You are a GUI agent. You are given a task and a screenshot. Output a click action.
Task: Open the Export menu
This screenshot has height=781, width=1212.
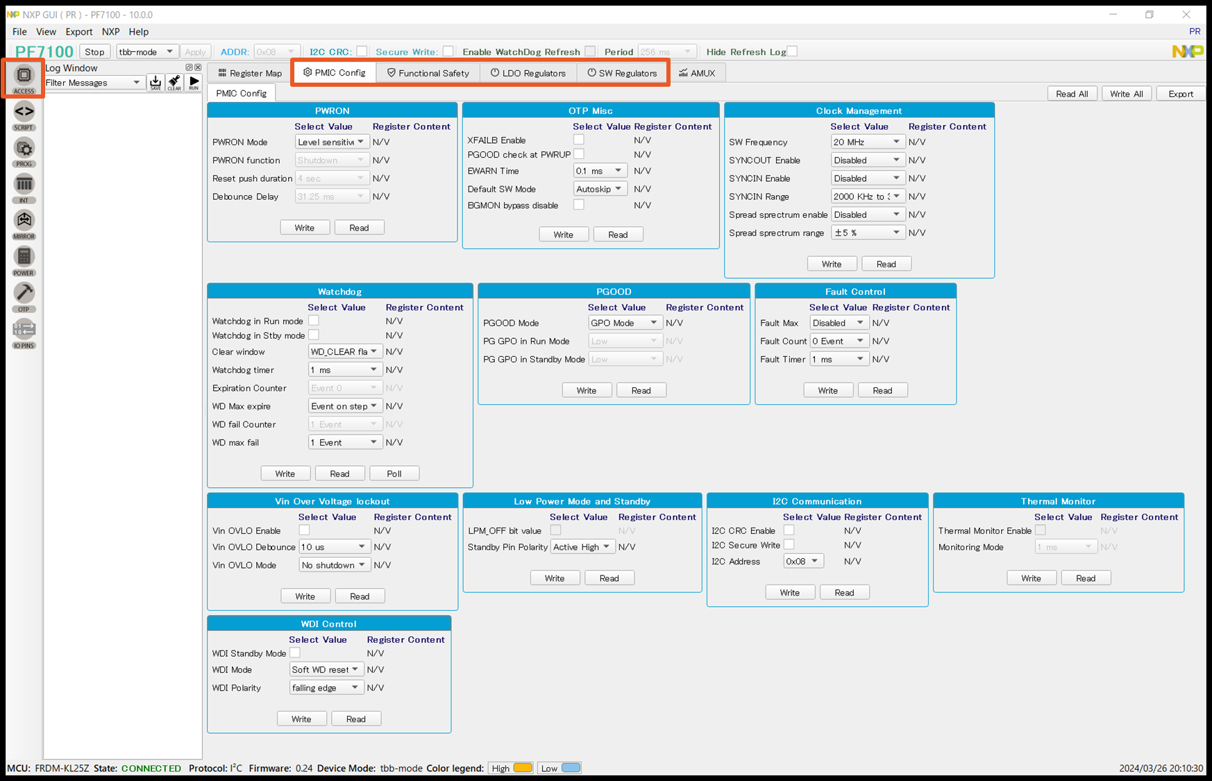pyautogui.click(x=78, y=32)
